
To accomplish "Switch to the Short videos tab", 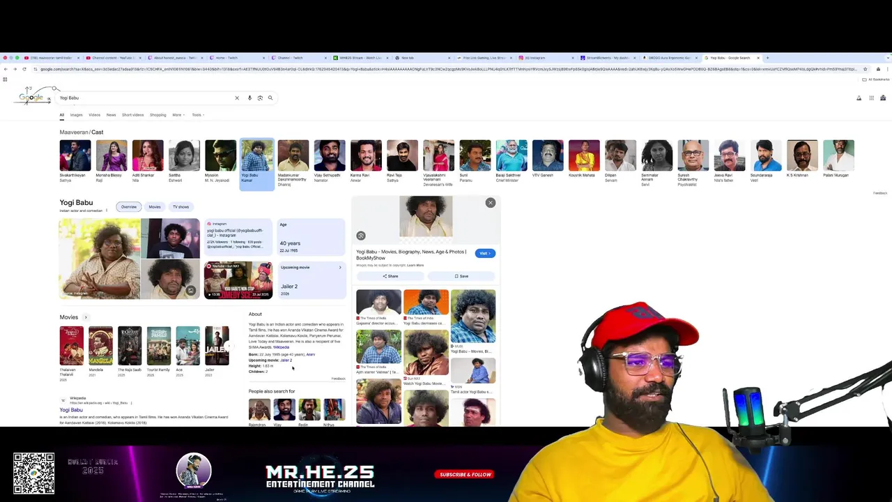I will 132,115.
